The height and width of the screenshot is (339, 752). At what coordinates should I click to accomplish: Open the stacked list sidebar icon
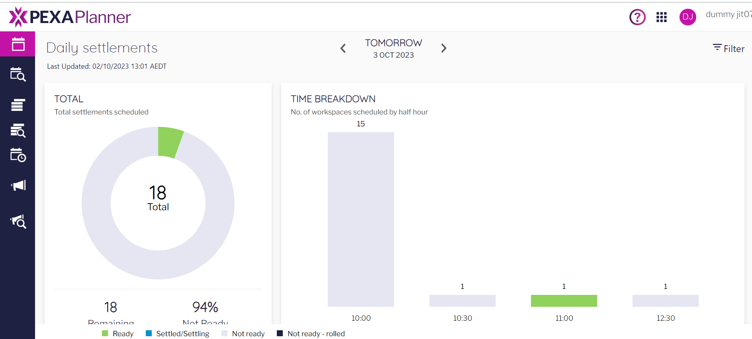(x=18, y=105)
